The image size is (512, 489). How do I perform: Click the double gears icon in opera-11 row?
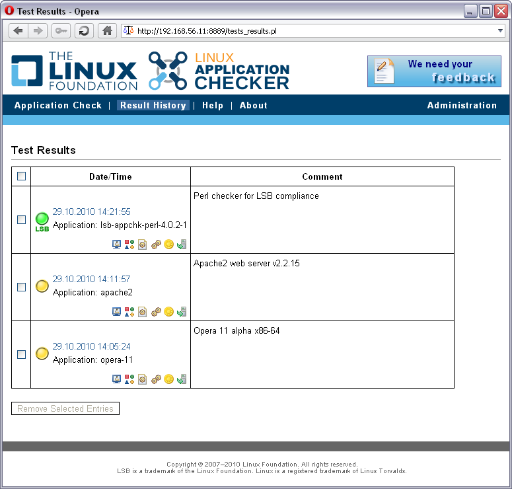point(156,379)
